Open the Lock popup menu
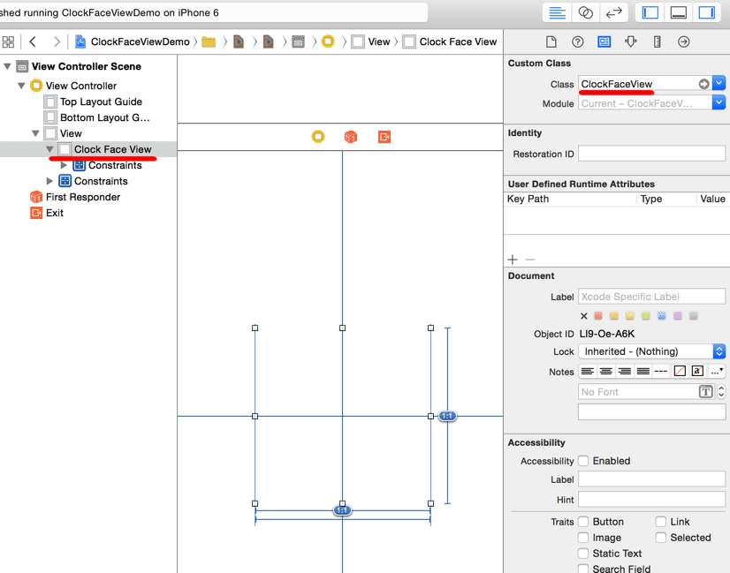This screenshot has width=730, height=573. [651, 351]
